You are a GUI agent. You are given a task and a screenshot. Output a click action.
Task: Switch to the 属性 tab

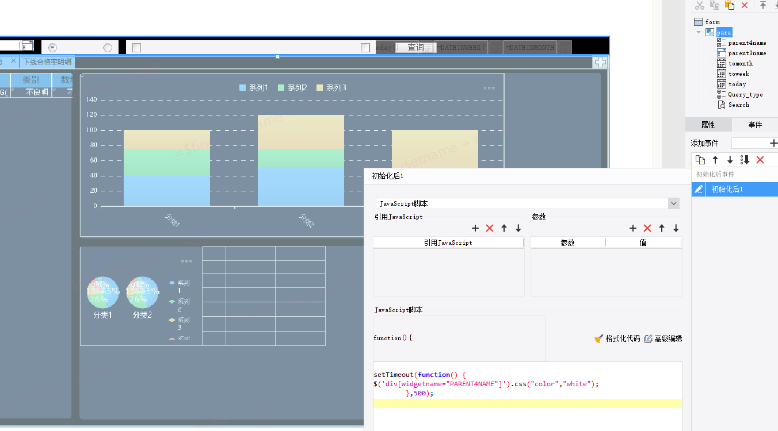[708, 125]
